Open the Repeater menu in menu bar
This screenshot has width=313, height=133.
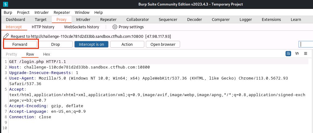pos(62,12)
